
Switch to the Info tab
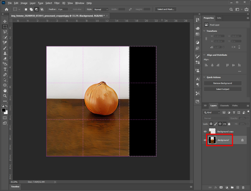click(219, 18)
